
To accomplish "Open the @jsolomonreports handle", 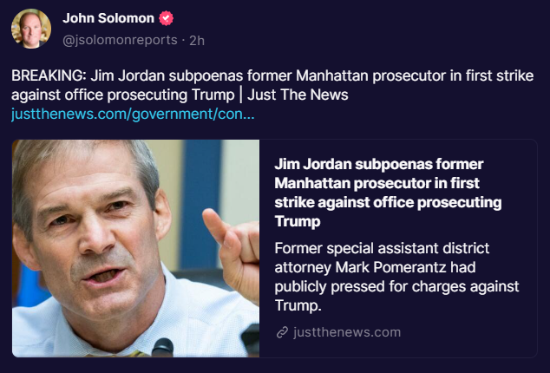I will [119, 40].
